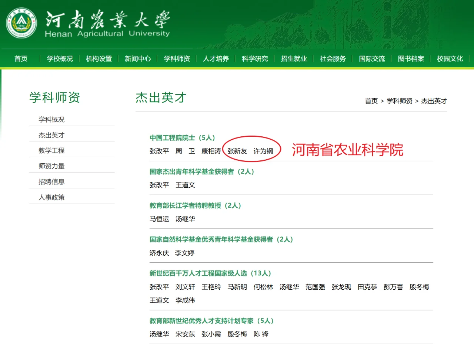The image size is (474, 344).
Task: Open 校园文化 in the navigation bar
Action: tap(450, 59)
